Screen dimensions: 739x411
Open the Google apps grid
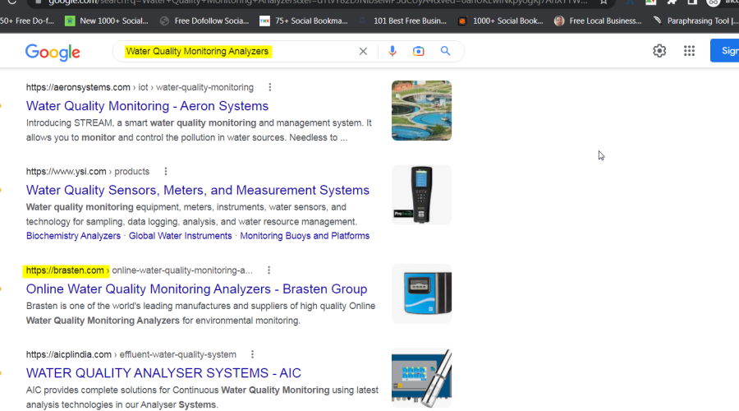pos(689,51)
